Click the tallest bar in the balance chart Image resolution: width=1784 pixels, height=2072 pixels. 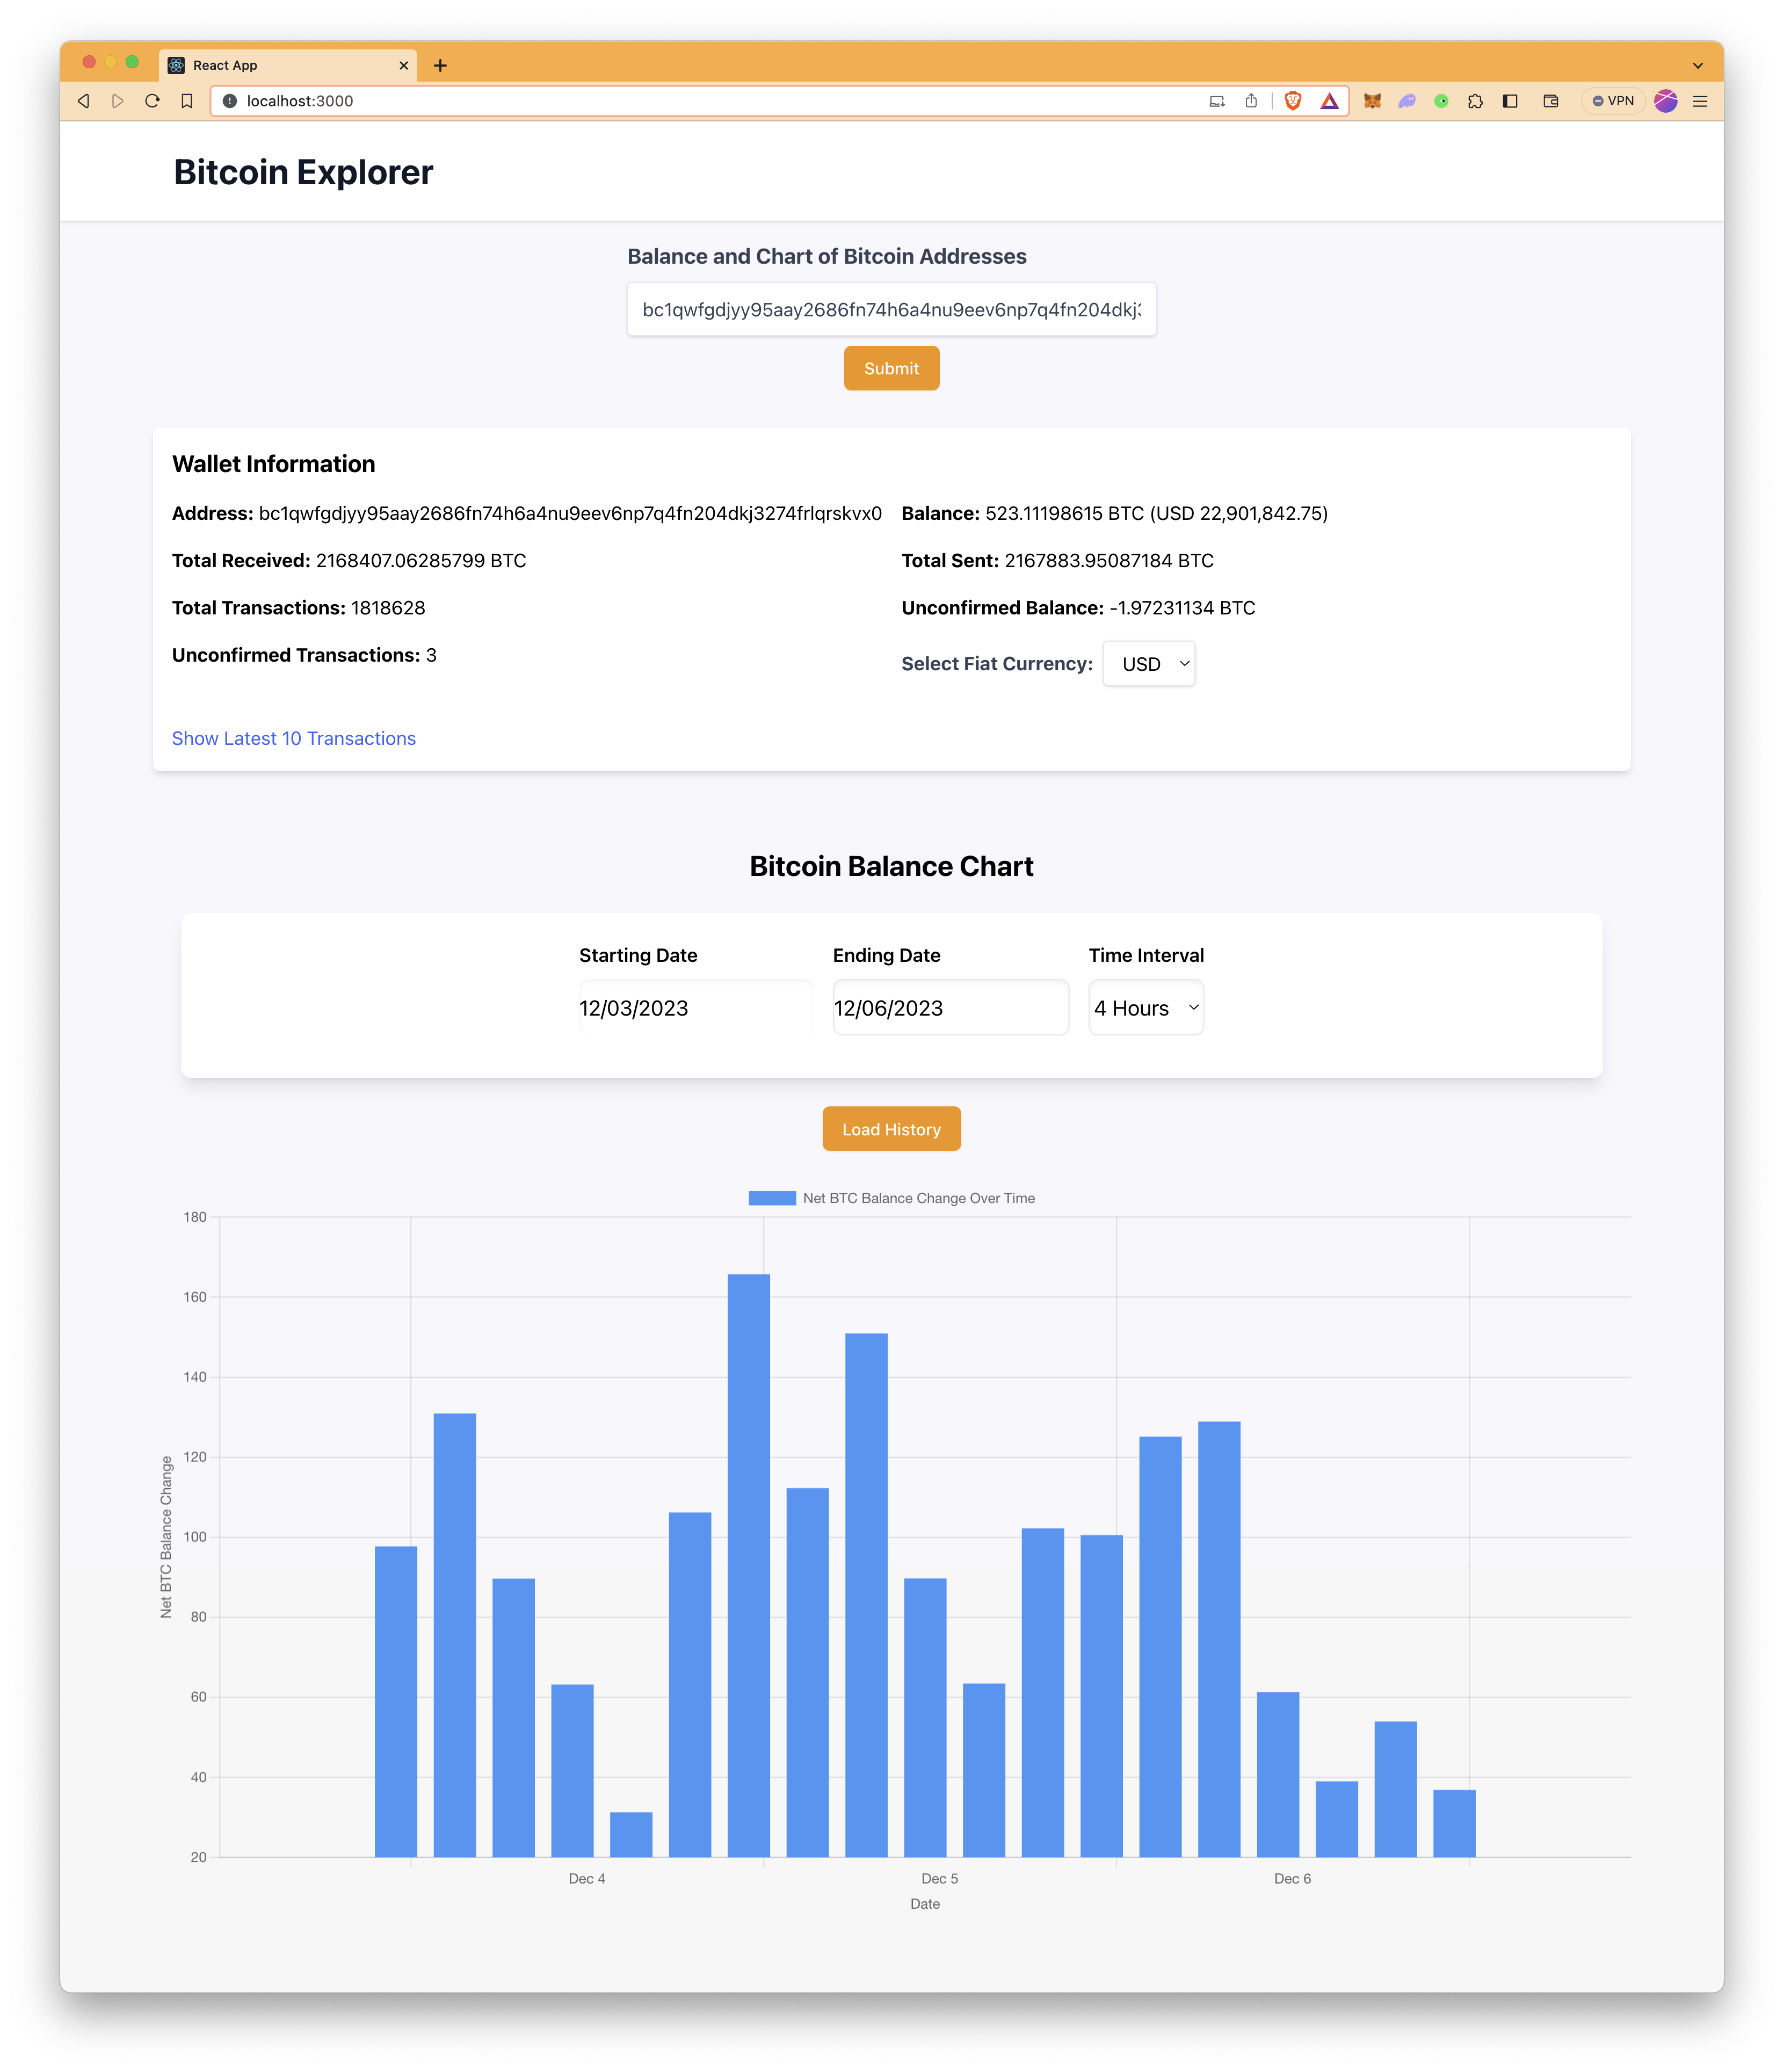click(x=749, y=1500)
